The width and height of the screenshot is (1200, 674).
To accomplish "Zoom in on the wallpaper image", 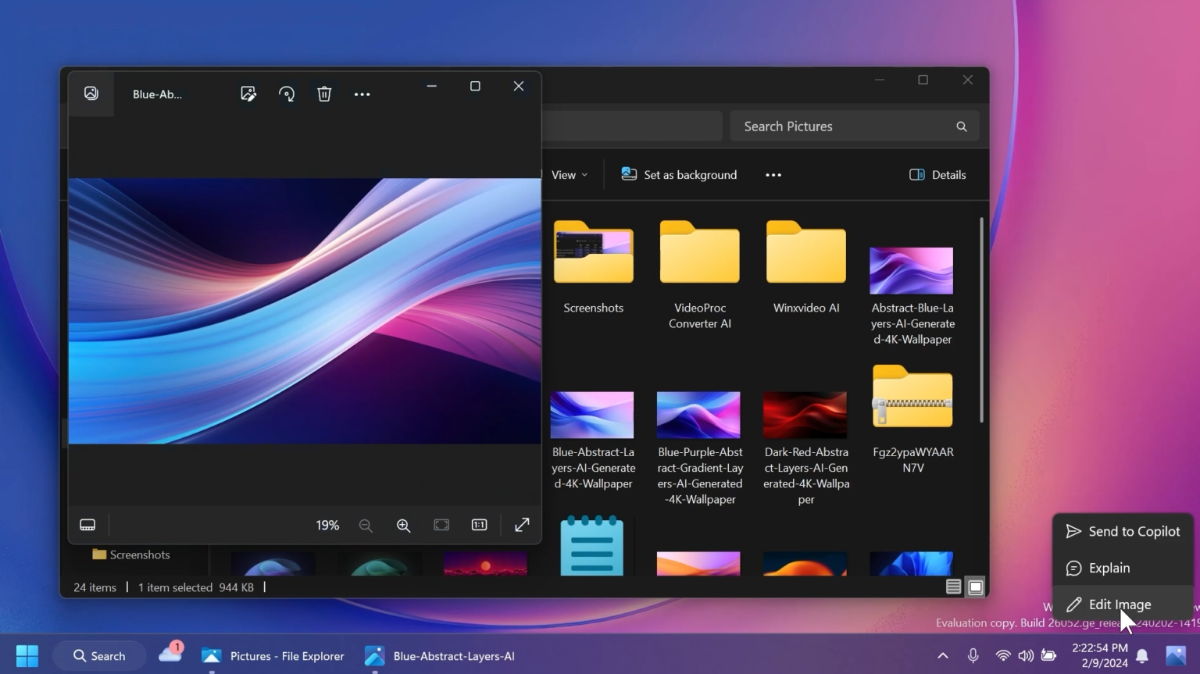I will pos(403,525).
